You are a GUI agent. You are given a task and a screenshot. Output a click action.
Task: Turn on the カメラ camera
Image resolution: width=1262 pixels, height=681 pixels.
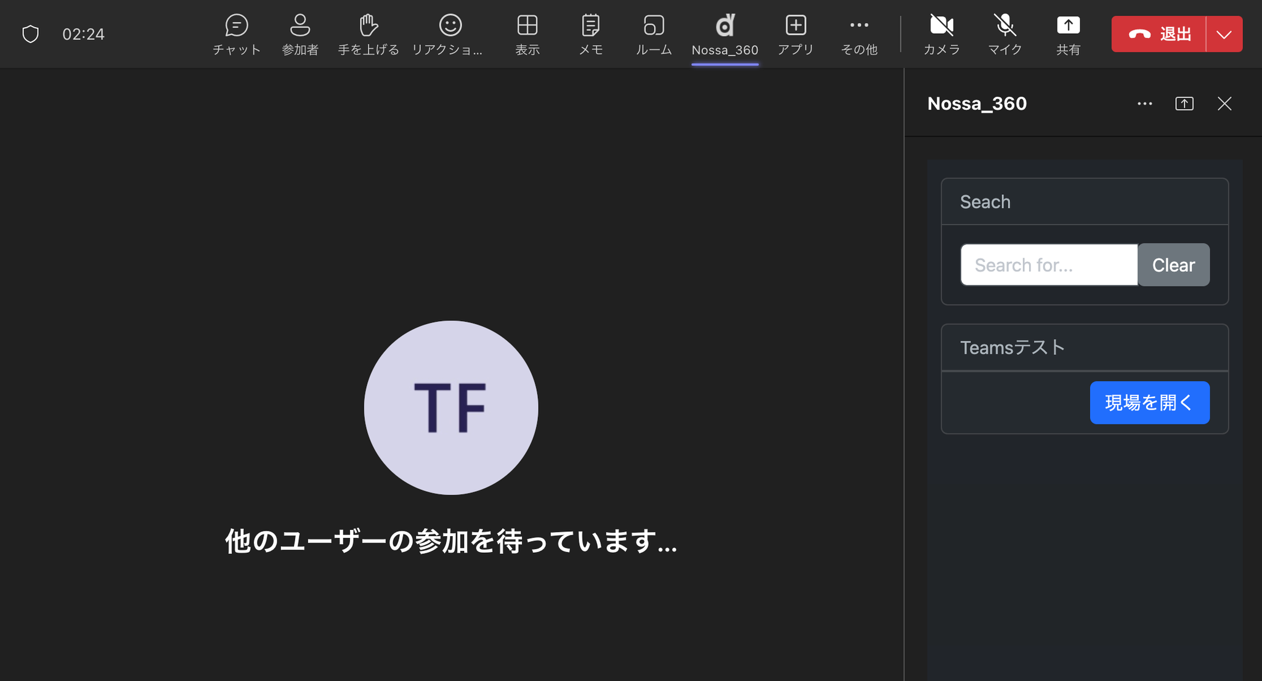coord(942,34)
